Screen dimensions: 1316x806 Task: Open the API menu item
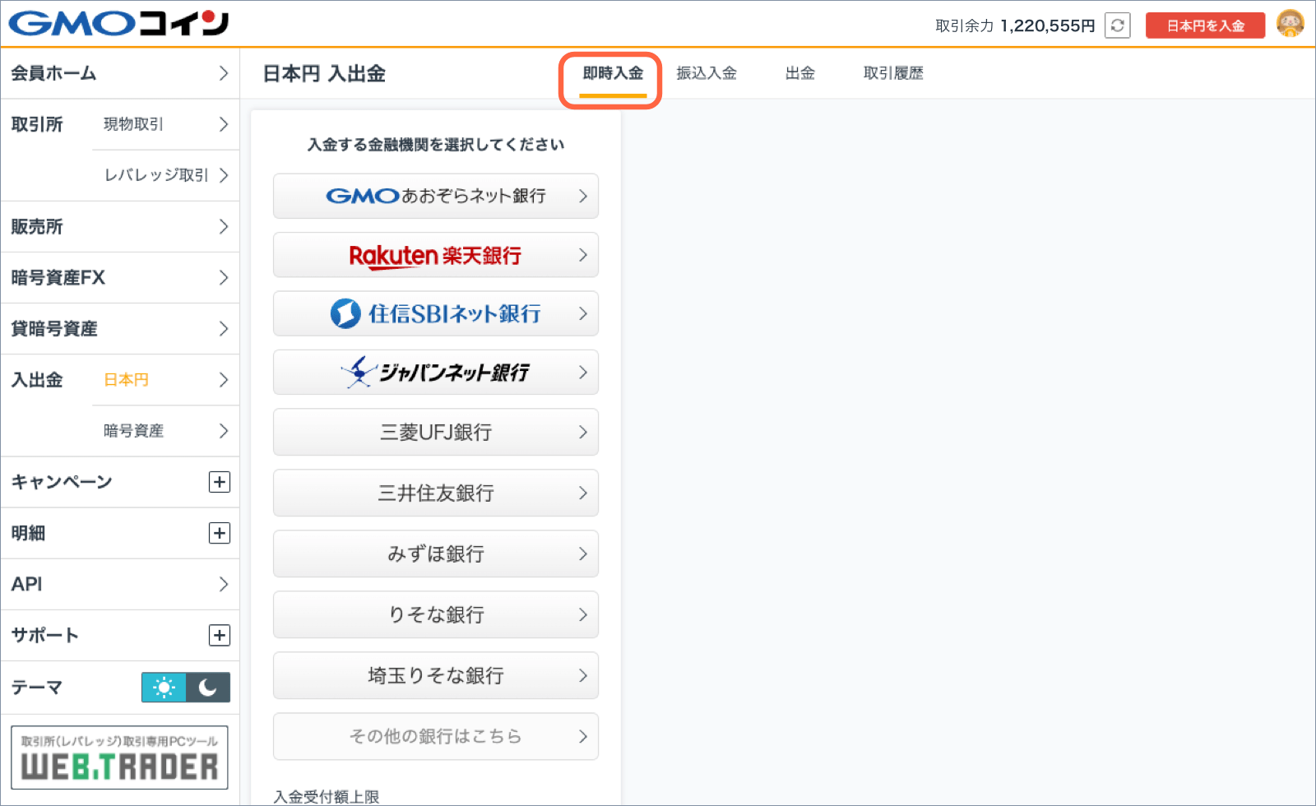tap(120, 584)
